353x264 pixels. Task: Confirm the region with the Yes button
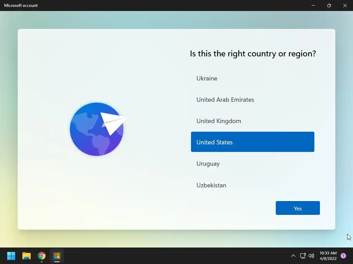[x=297, y=208]
